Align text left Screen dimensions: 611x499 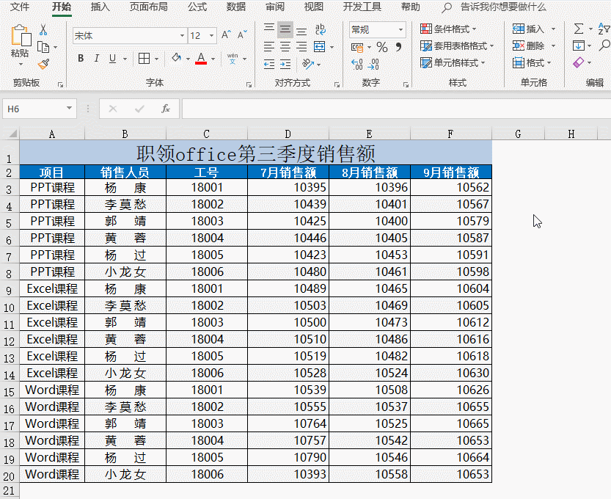point(269,47)
